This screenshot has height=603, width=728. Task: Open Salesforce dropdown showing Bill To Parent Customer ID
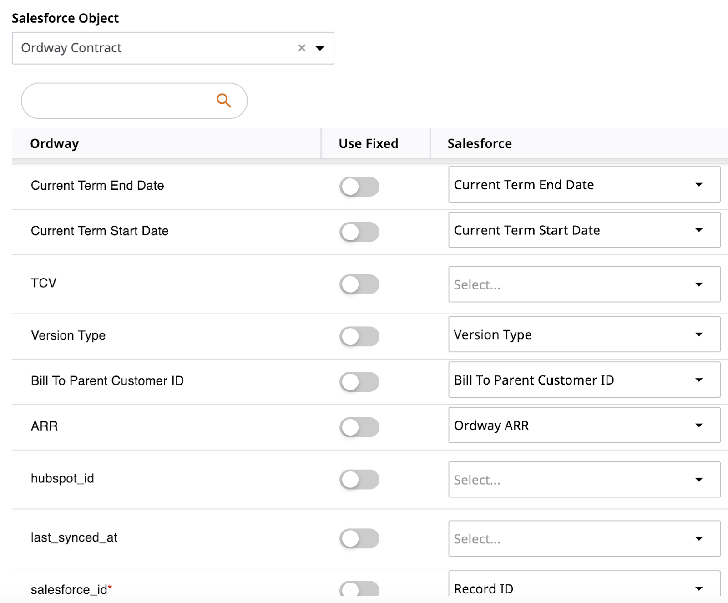tap(584, 380)
